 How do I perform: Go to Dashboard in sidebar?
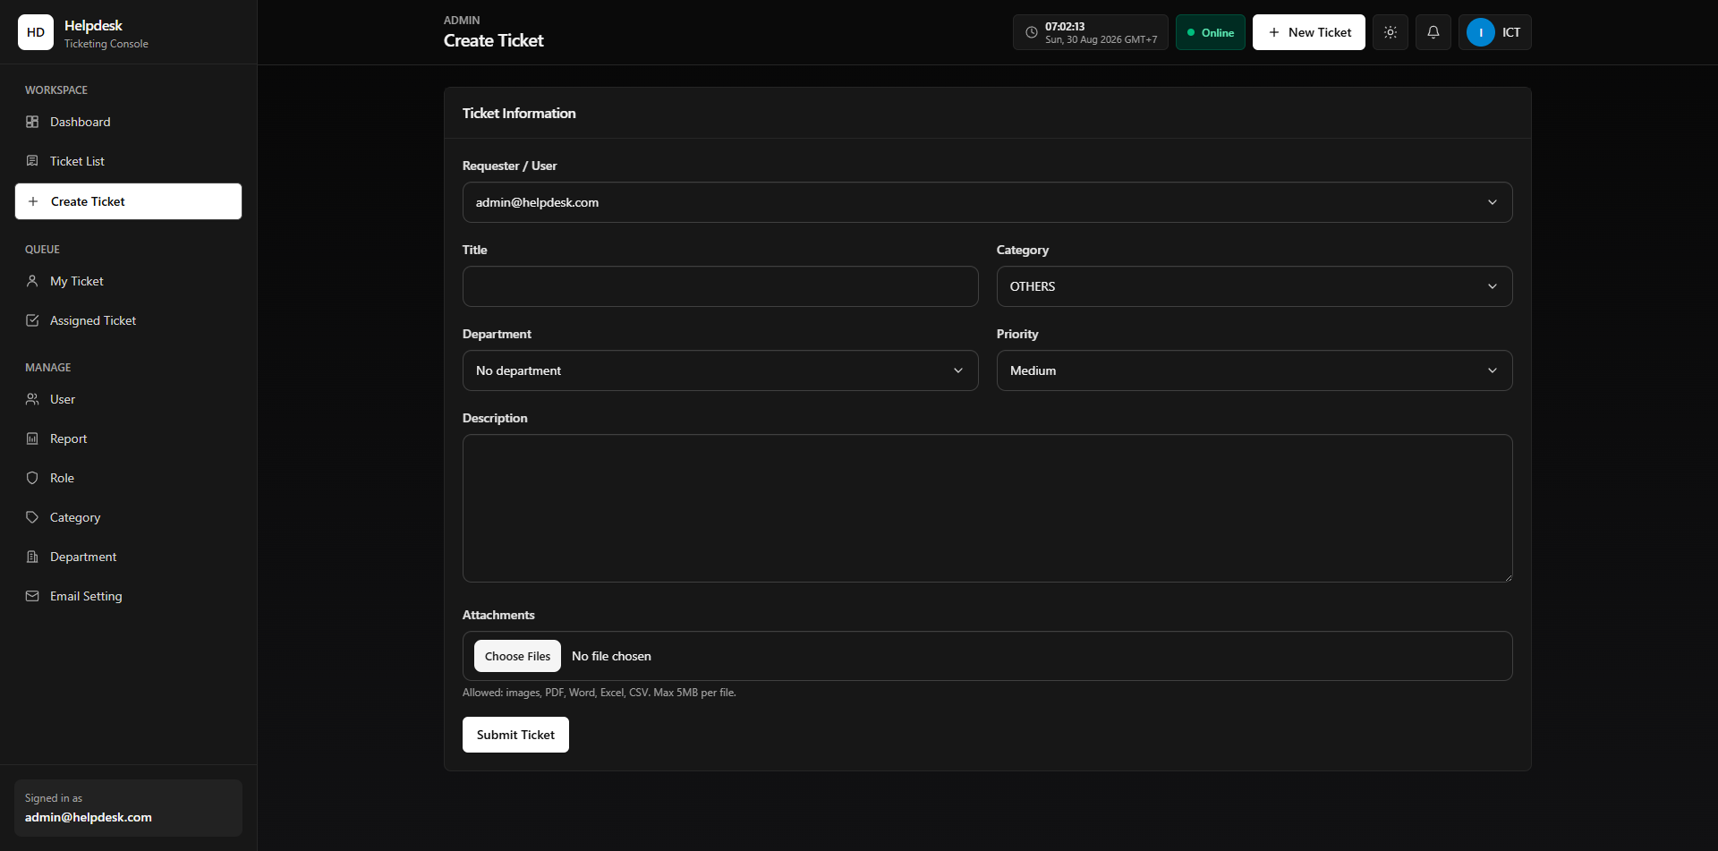pos(128,122)
